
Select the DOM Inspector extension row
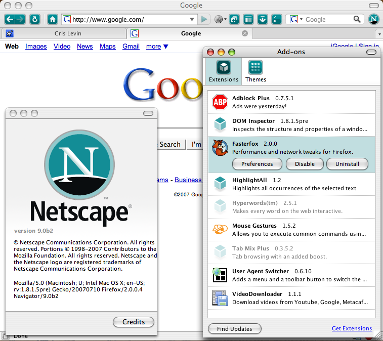[x=291, y=125]
